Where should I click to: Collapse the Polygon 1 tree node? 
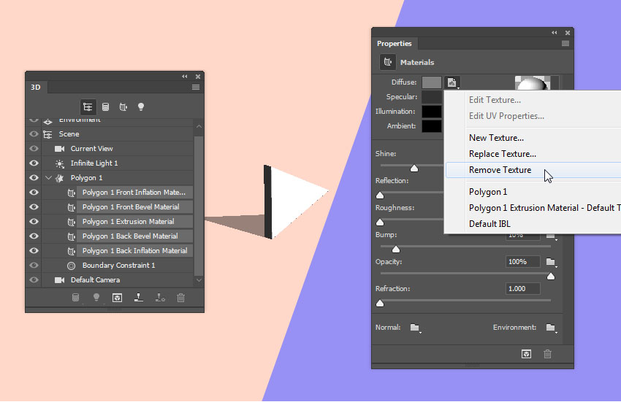(x=49, y=178)
